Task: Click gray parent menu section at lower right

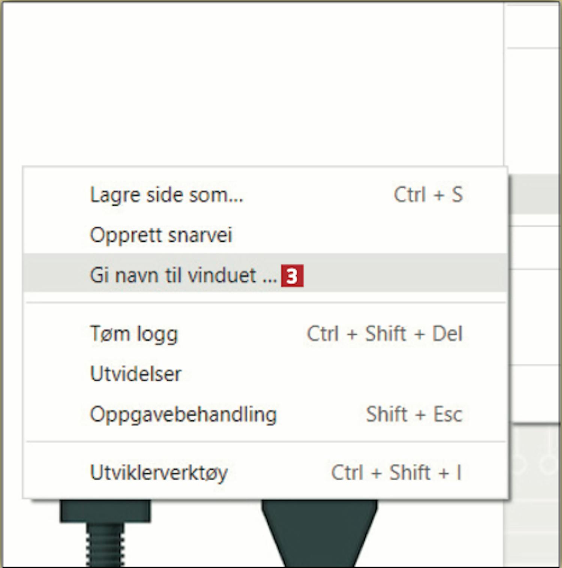Action: tap(534, 495)
